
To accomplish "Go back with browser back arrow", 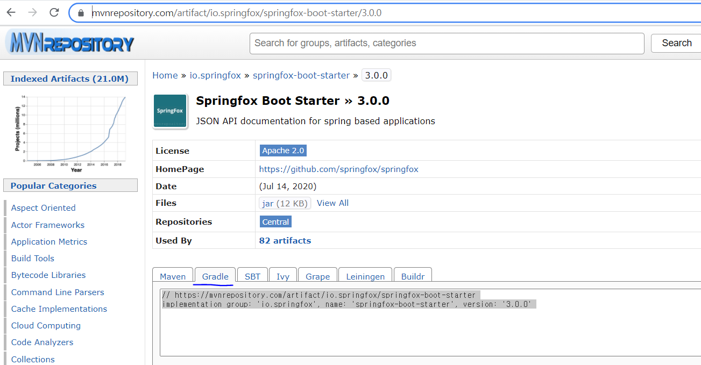I will coord(11,12).
